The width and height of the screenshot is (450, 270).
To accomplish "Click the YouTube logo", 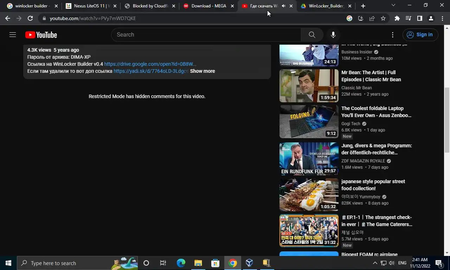I will coord(41,35).
